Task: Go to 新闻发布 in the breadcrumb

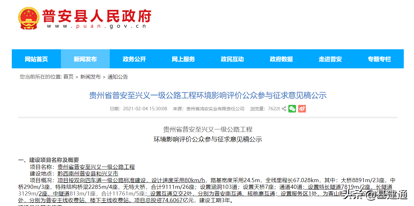Action: [90, 77]
